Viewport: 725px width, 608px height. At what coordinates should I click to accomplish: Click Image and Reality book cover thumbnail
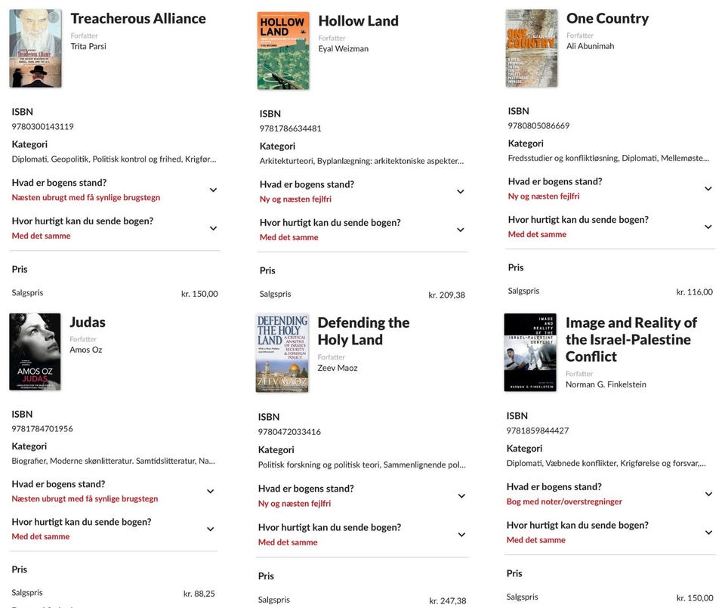point(530,353)
